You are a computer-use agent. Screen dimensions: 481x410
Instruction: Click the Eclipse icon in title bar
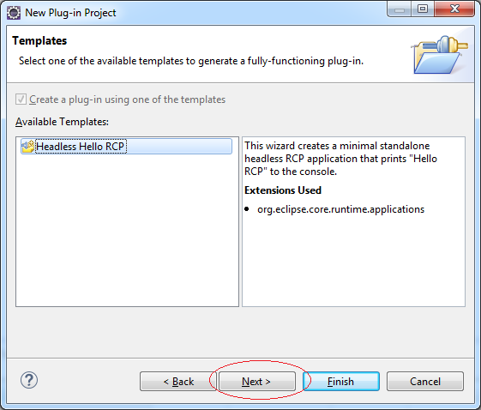[14, 13]
